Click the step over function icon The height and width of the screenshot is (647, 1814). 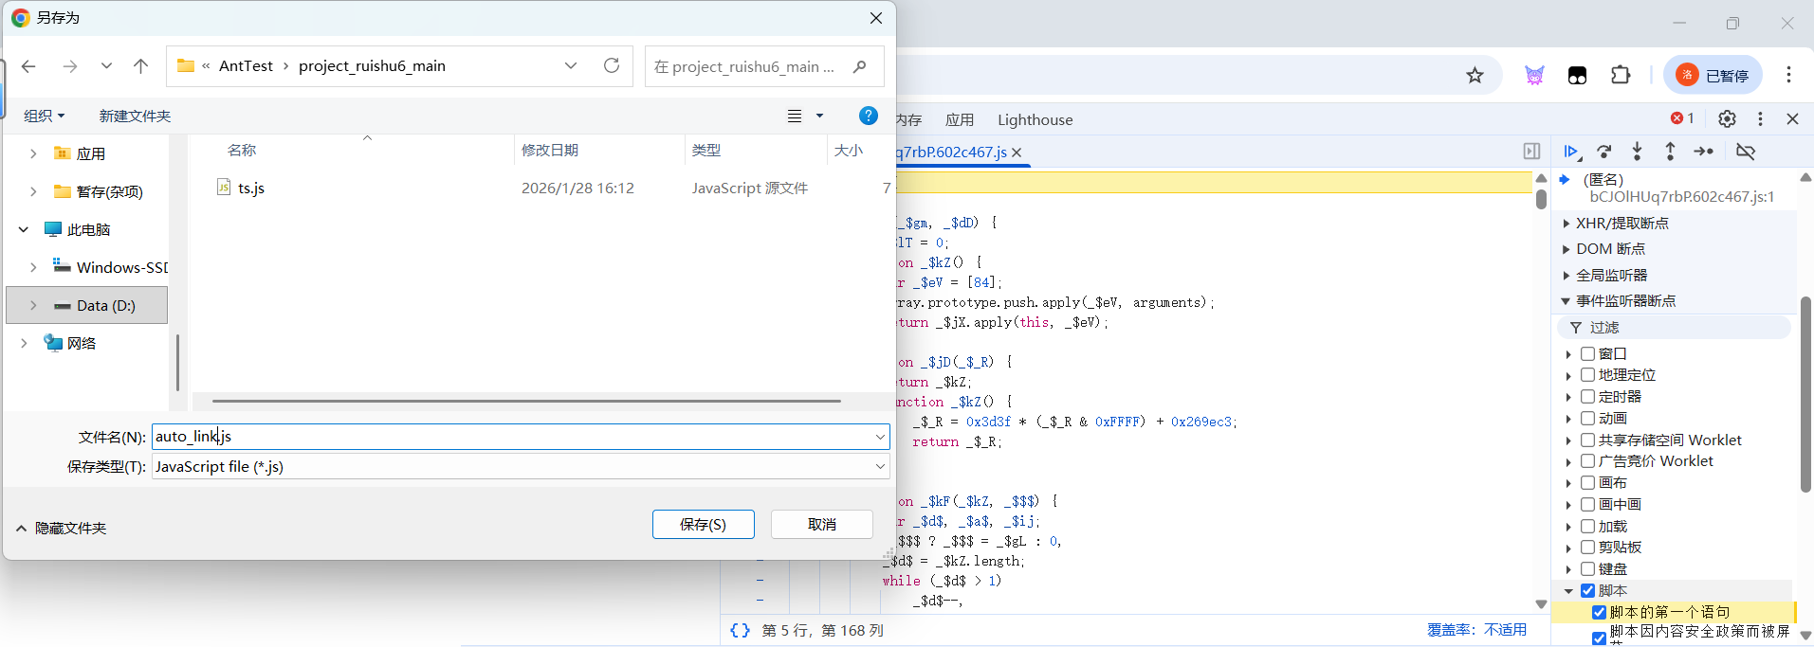point(1603,152)
